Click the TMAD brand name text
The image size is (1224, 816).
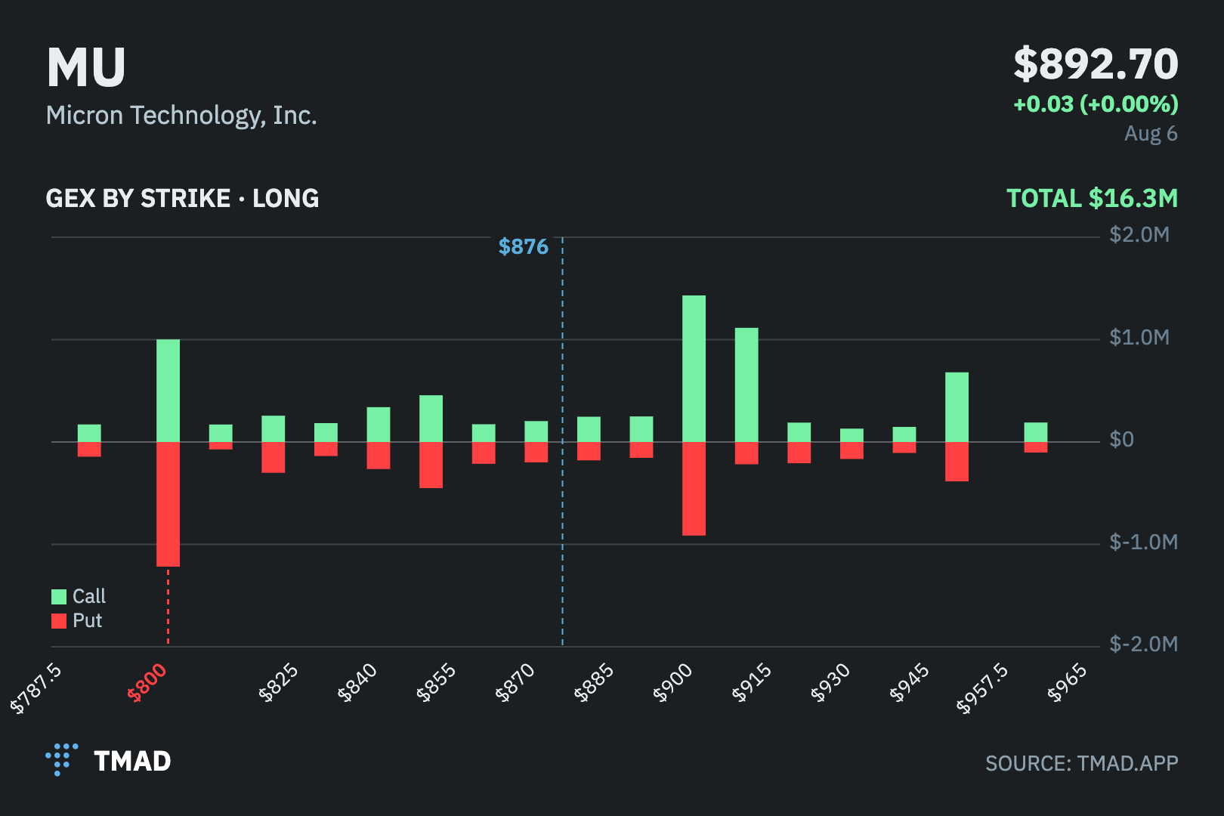132,761
